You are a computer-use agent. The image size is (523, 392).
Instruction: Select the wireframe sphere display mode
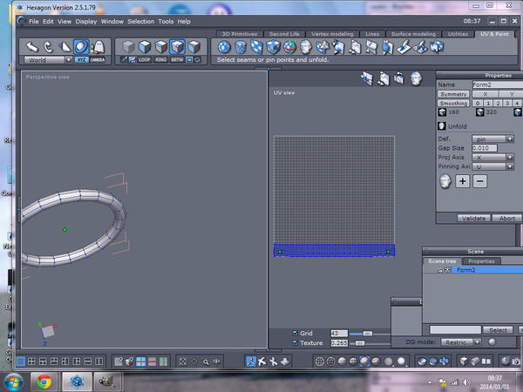[x=319, y=362]
